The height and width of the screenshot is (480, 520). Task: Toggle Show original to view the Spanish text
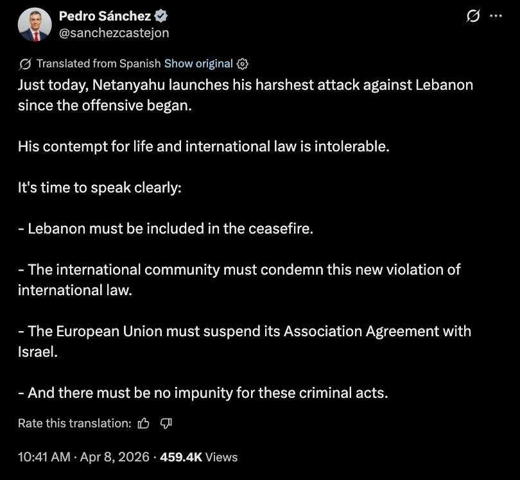198,64
